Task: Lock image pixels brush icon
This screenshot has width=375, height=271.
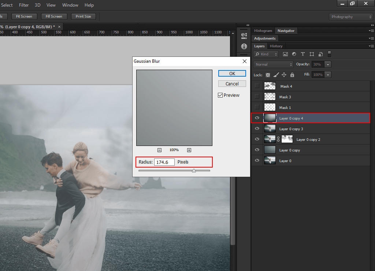Action: 276,75
